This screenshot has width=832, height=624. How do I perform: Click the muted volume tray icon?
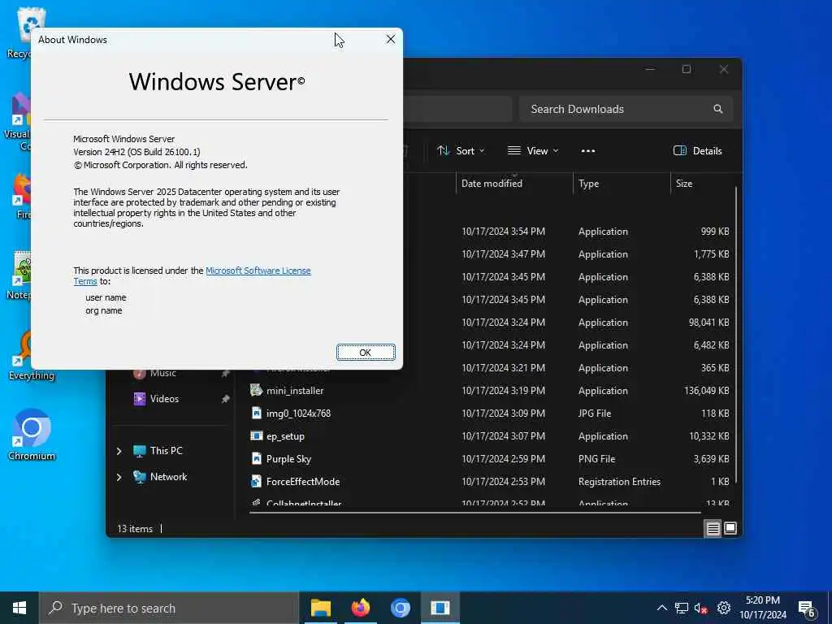[701, 608]
